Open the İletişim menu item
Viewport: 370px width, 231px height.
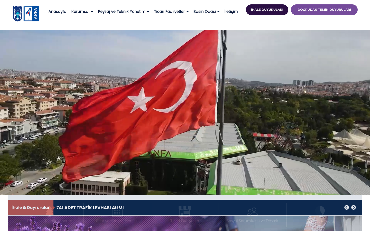pyautogui.click(x=231, y=12)
